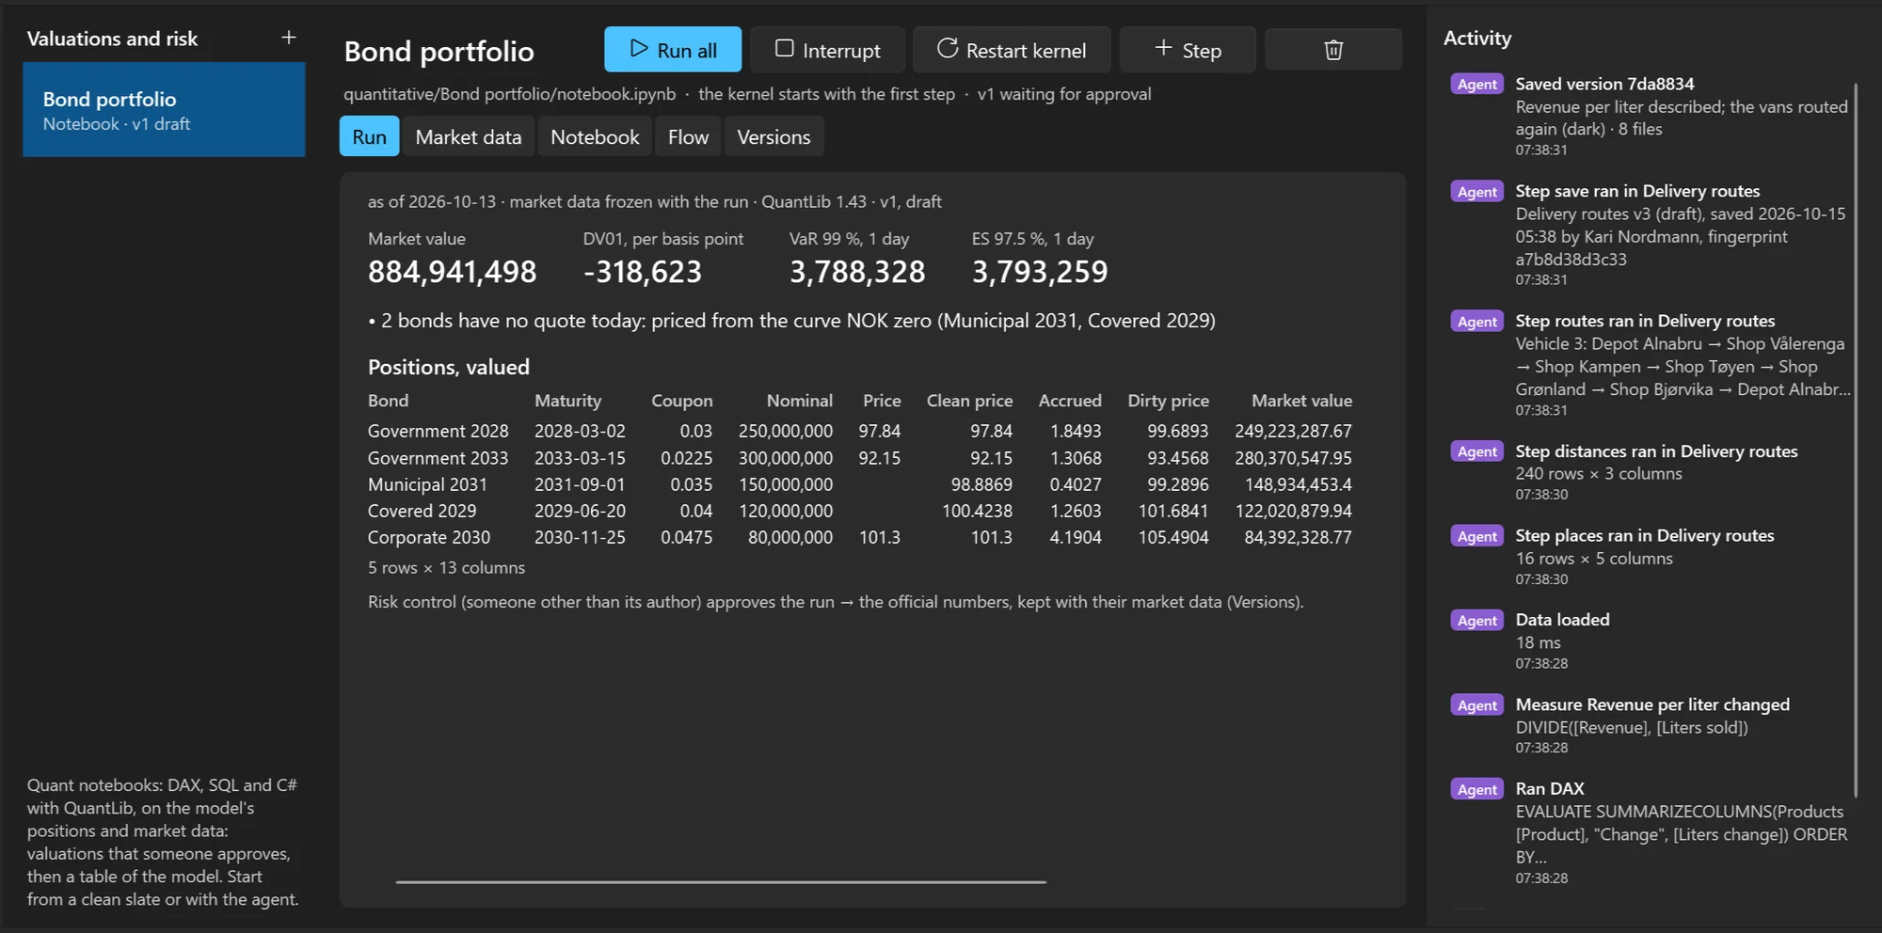Click the 2 bonds have no quote notice
The image size is (1882, 933).
tap(791, 321)
